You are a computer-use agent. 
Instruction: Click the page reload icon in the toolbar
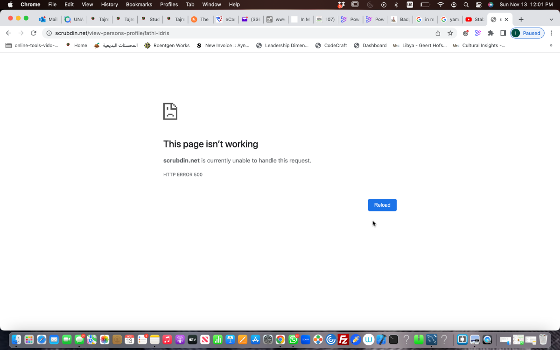[x=33, y=33]
